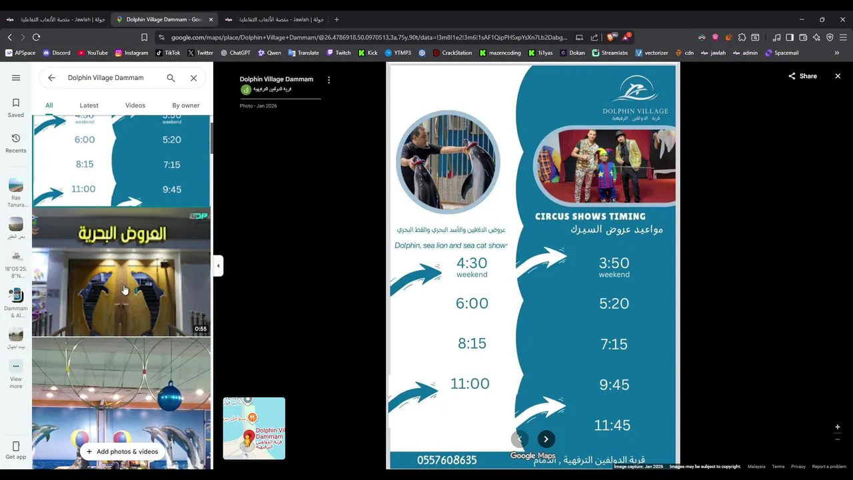Close the photo viewer
The image size is (853, 480).
pos(838,76)
